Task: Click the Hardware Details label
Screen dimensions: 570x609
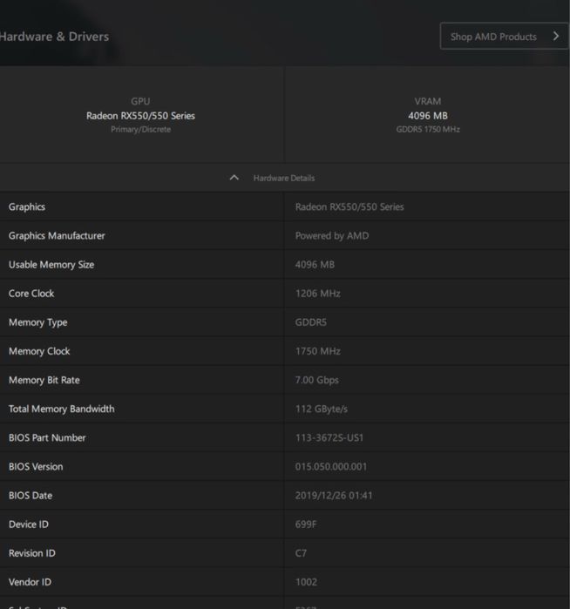Action: tap(284, 179)
